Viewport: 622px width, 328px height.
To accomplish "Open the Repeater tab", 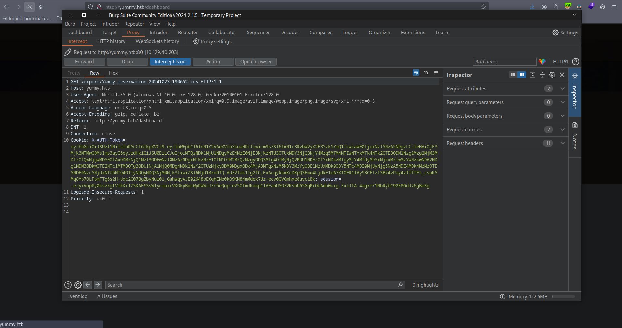I will (x=187, y=33).
